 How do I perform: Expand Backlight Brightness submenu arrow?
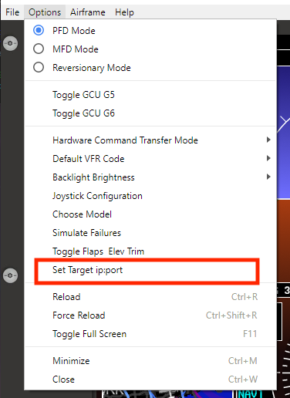coord(268,177)
